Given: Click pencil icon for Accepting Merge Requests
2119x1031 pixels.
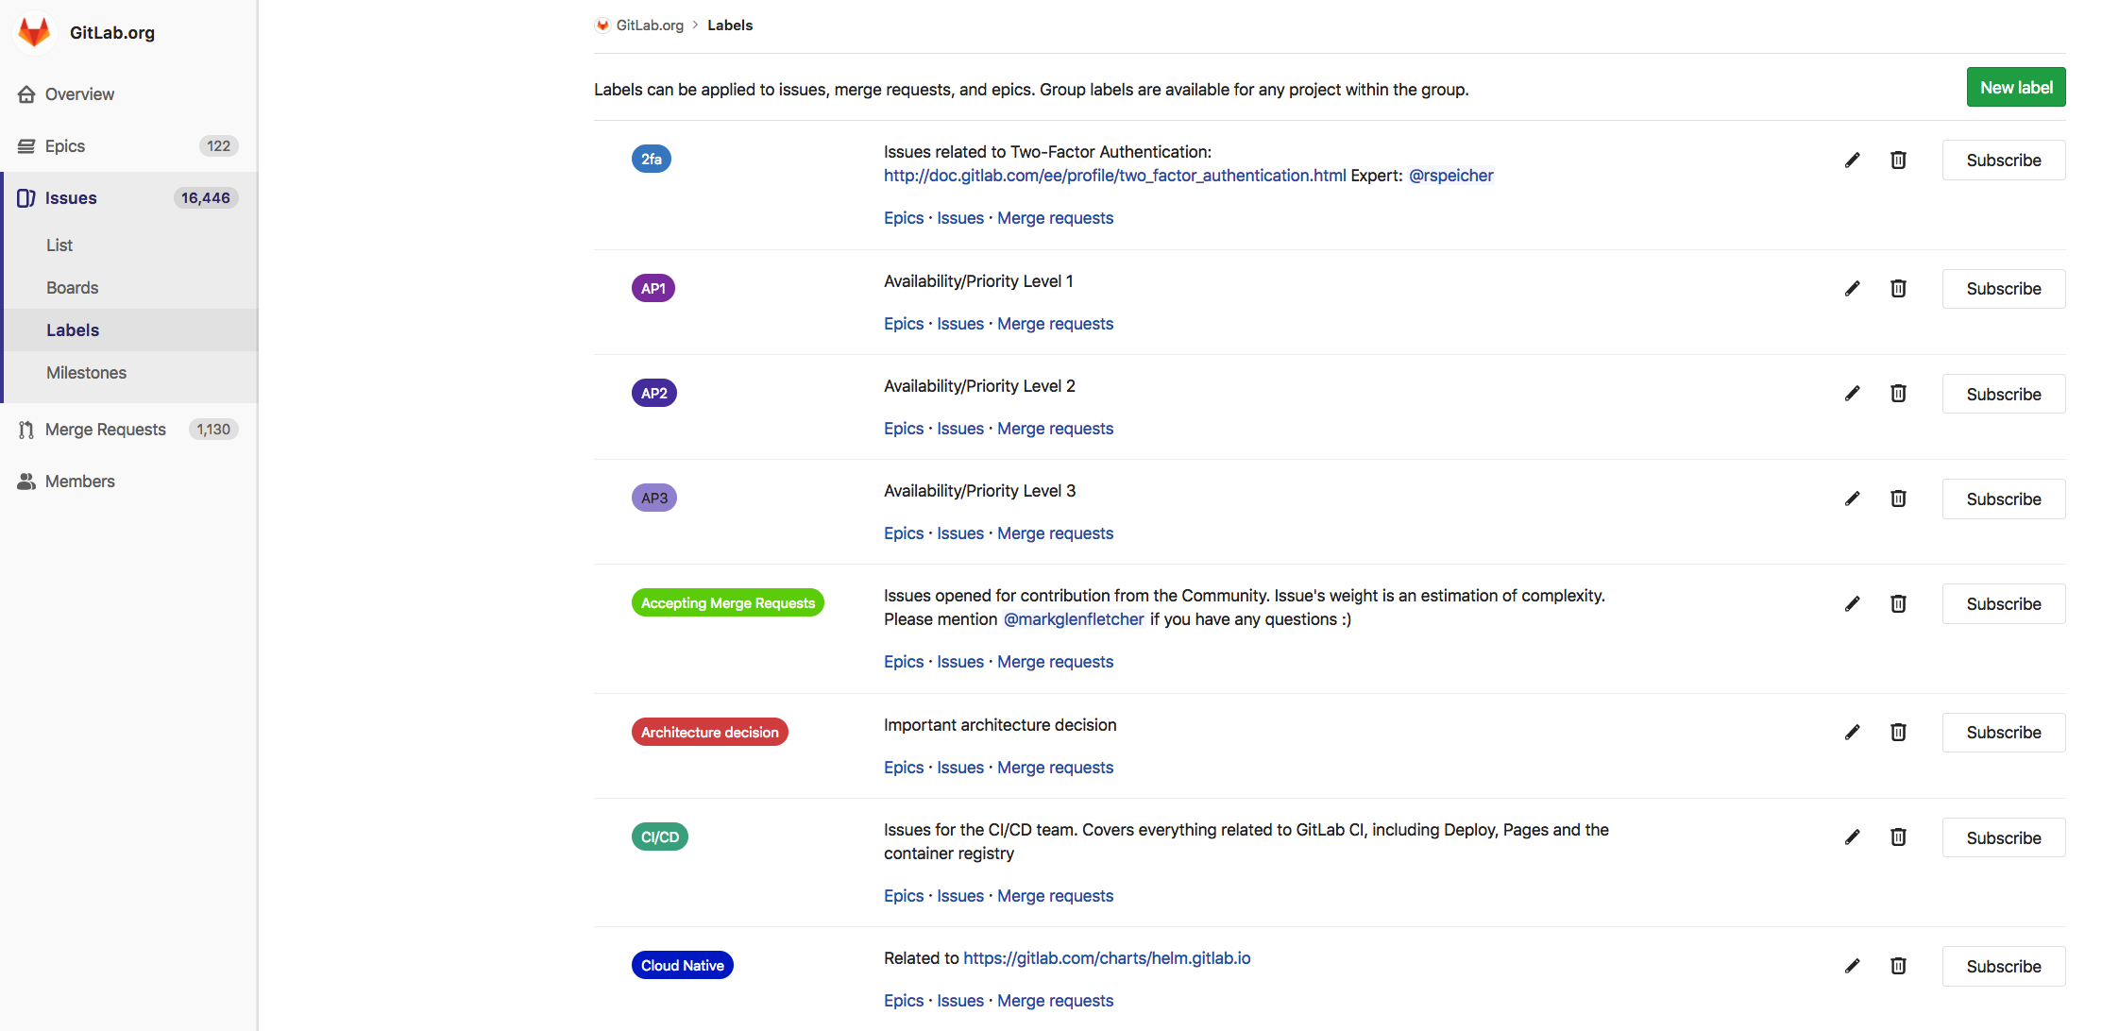Looking at the screenshot, I should [1852, 603].
